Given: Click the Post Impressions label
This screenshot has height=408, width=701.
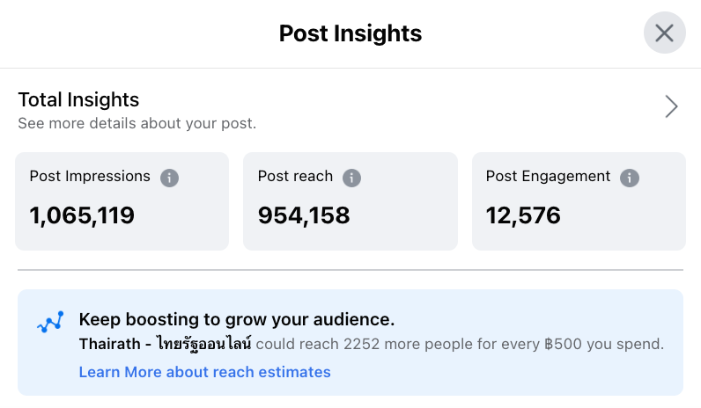Looking at the screenshot, I should [x=90, y=177].
